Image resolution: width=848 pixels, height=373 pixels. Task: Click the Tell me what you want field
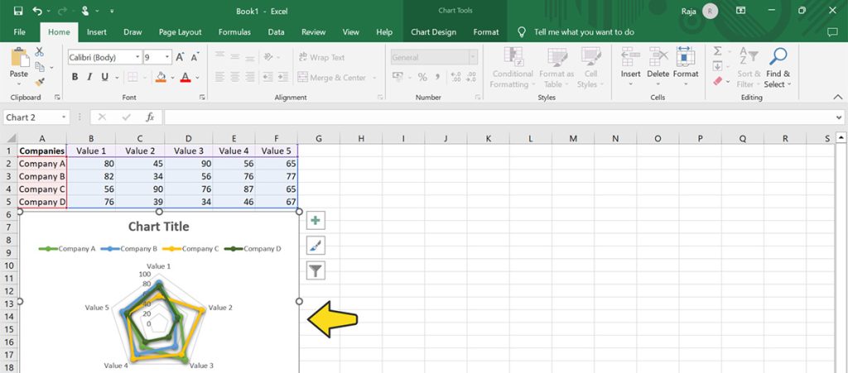[584, 32]
